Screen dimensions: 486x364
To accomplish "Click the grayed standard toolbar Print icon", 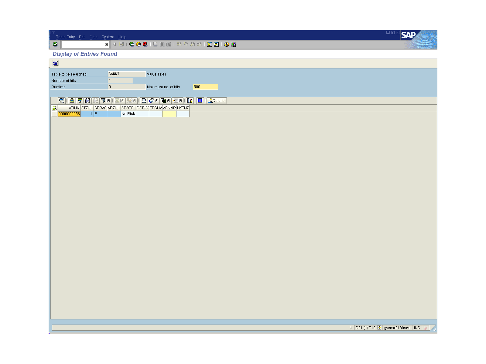I will pos(155,44).
